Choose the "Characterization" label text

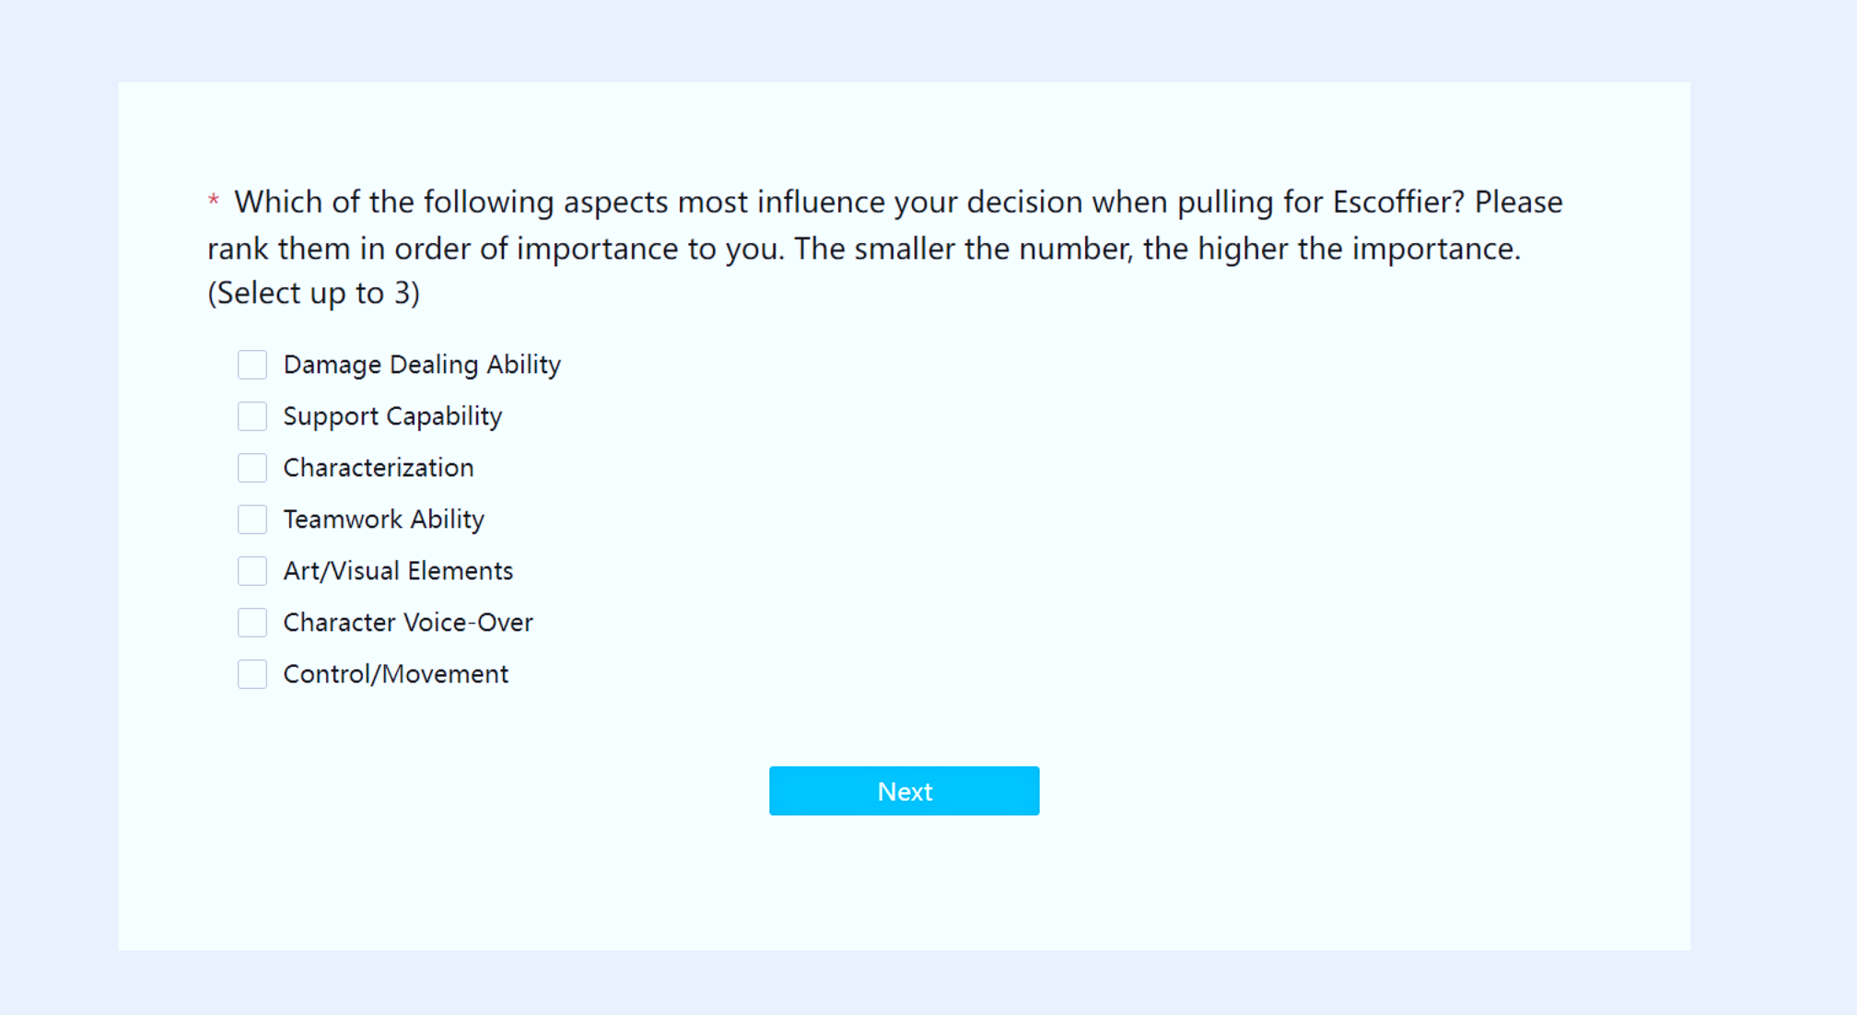pyautogui.click(x=379, y=468)
